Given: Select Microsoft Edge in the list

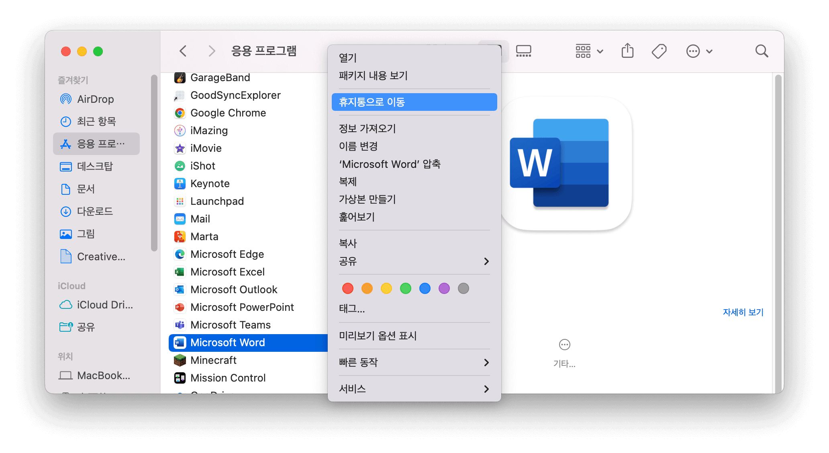Looking at the screenshot, I should (248, 254).
